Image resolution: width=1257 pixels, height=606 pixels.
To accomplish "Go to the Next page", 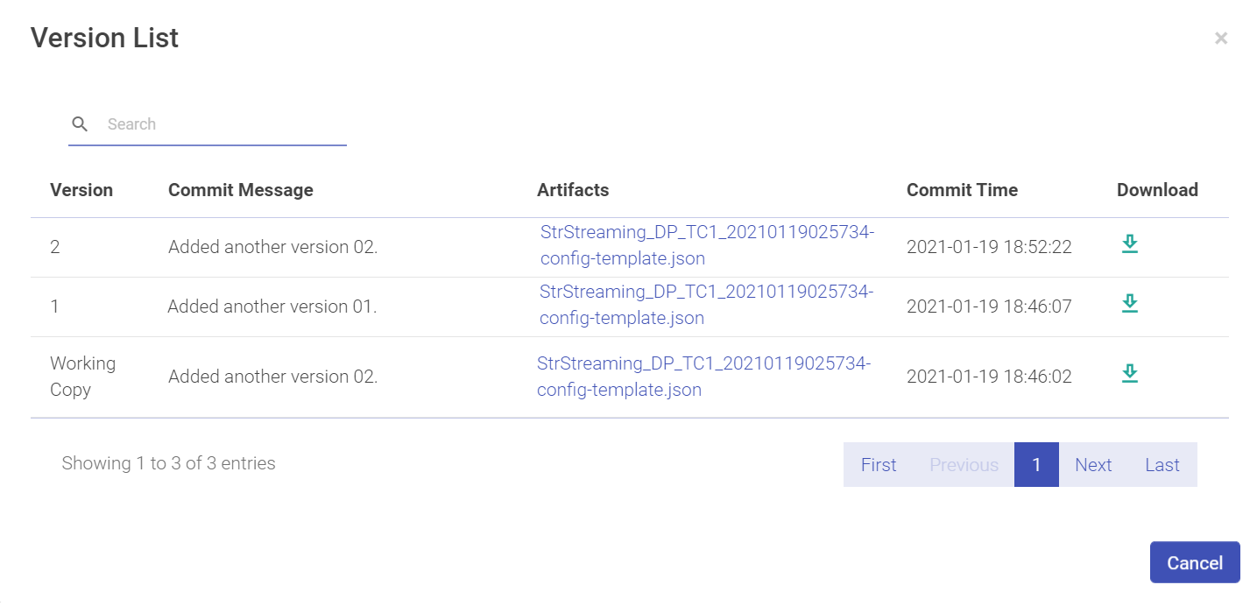I will click(1093, 465).
